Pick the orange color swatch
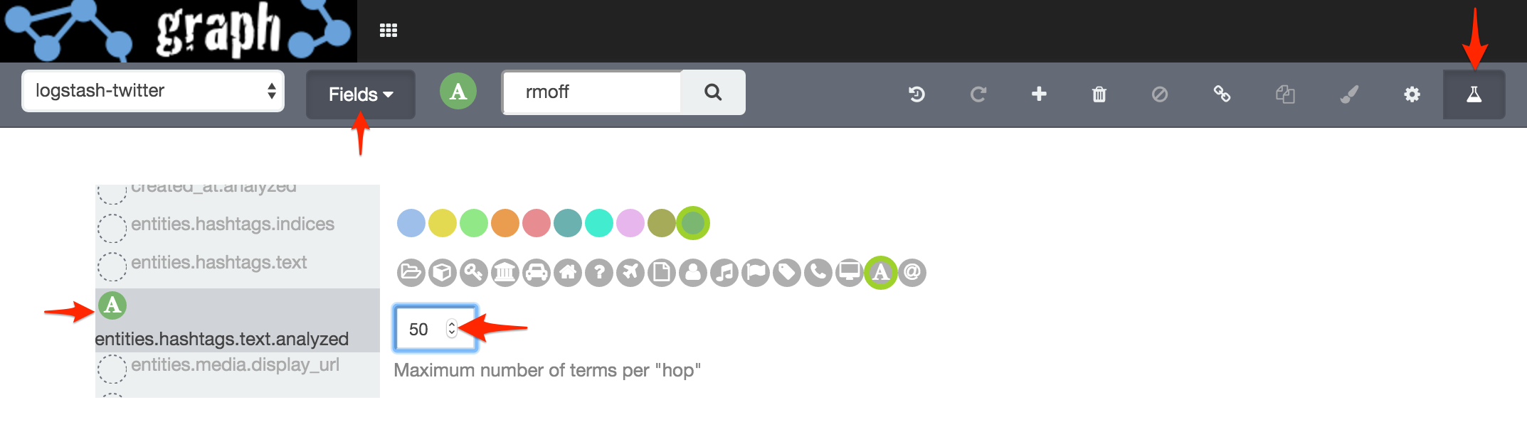 pos(505,223)
